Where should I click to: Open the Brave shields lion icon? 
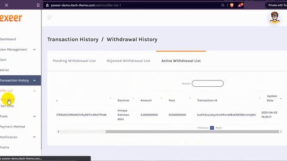coord(232,5)
